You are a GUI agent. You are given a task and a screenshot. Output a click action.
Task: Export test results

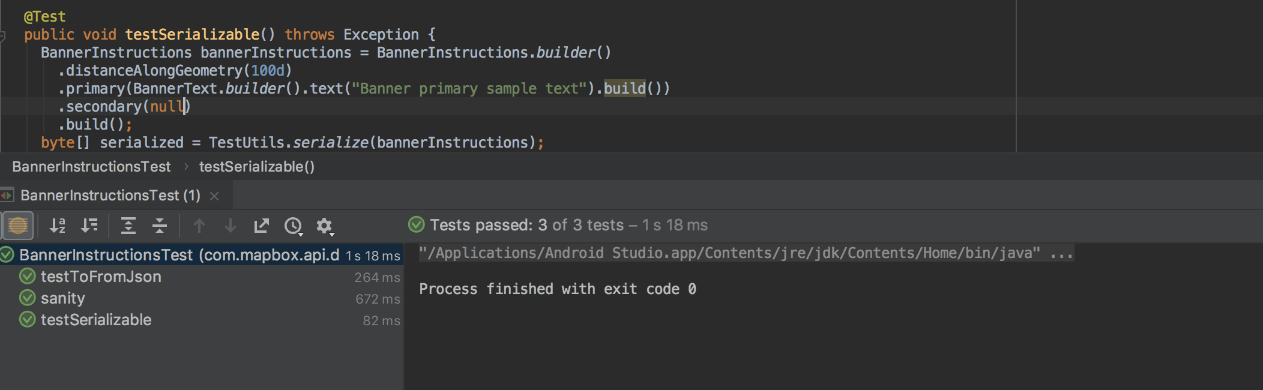tap(262, 226)
